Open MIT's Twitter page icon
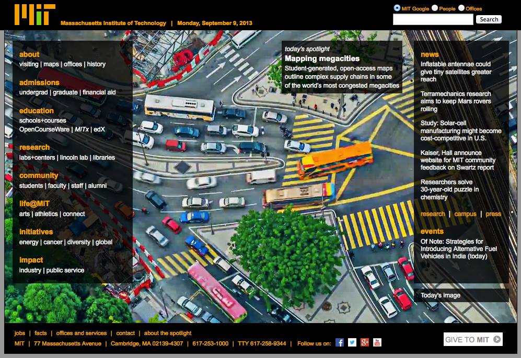 (352, 342)
